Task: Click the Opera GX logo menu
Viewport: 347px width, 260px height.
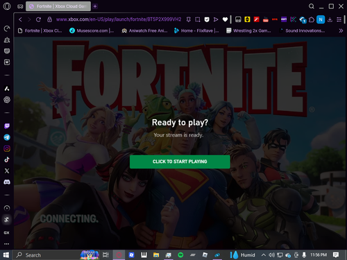Action: coord(7,6)
